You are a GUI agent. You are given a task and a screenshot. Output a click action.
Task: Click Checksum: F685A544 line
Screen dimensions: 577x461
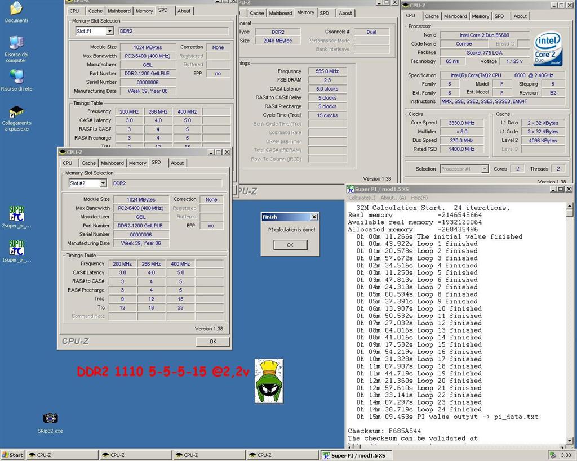click(x=384, y=431)
